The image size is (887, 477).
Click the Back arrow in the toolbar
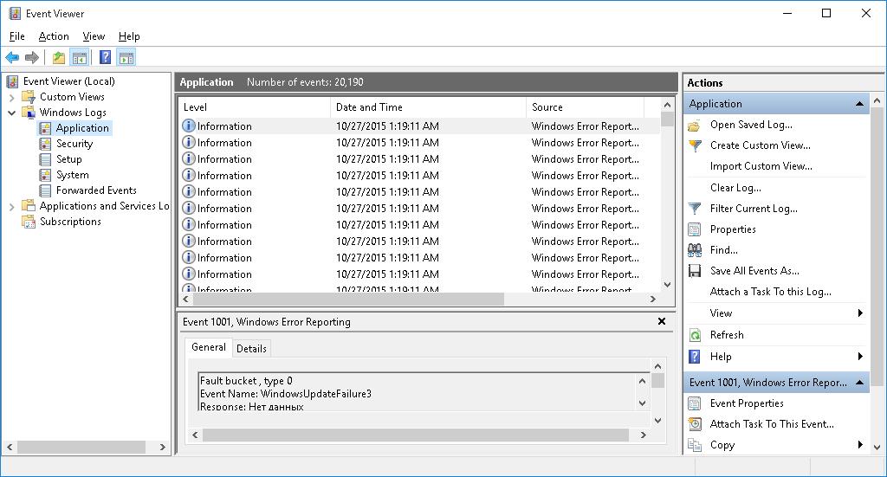pos(12,58)
